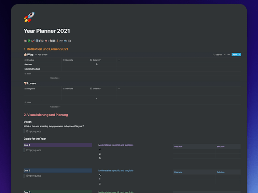The width and height of the screenshot is (258, 193).
Task: Click Goal 2 Meilensteine heading
Action: (x=116, y=170)
